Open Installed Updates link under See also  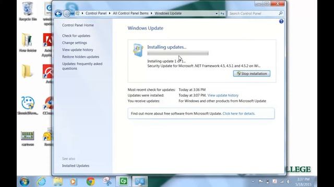click(76, 166)
